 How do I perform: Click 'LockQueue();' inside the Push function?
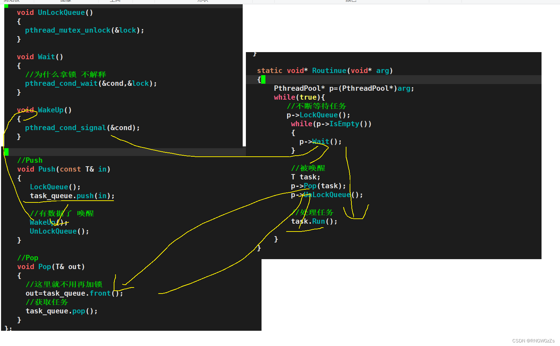[x=55, y=187]
